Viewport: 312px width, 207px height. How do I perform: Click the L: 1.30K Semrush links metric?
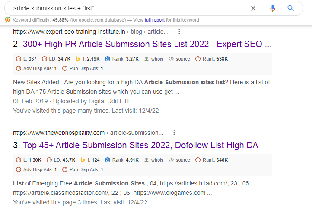coord(29,160)
